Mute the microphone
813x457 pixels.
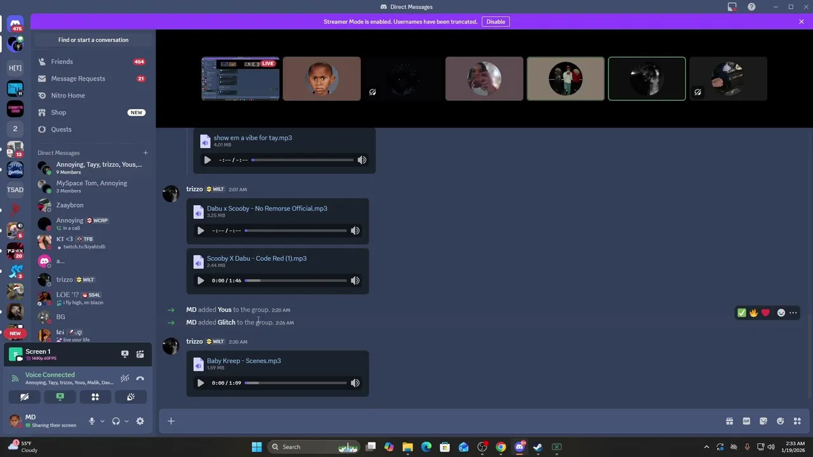92,421
